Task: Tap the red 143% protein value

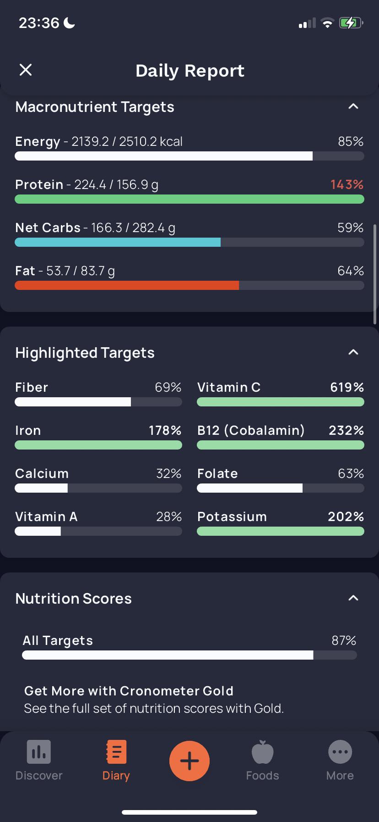Action: (x=347, y=184)
